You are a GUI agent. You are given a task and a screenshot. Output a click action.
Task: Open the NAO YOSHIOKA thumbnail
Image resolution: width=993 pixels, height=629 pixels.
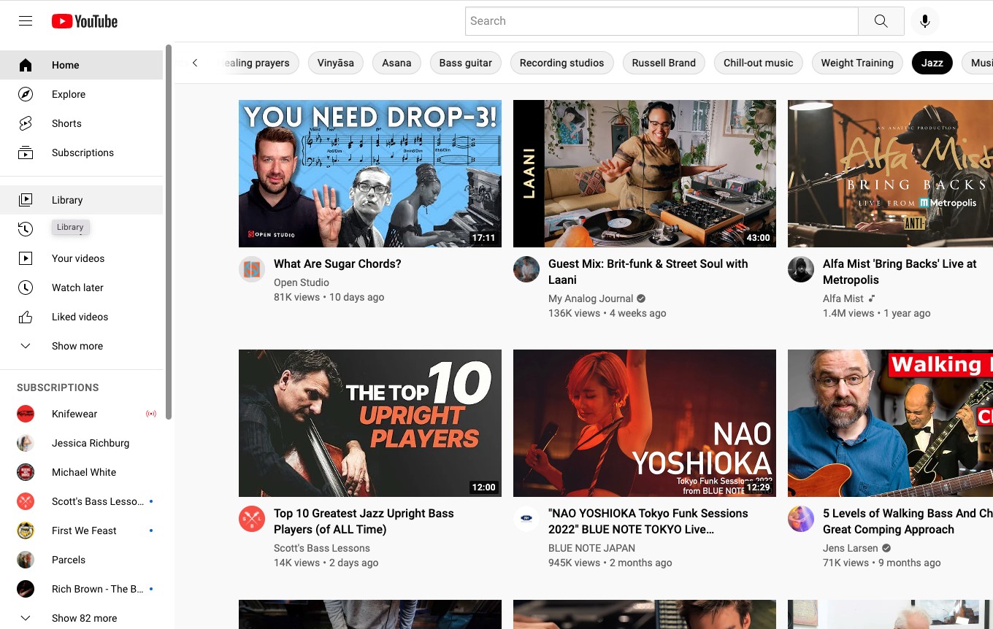tap(645, 423)
